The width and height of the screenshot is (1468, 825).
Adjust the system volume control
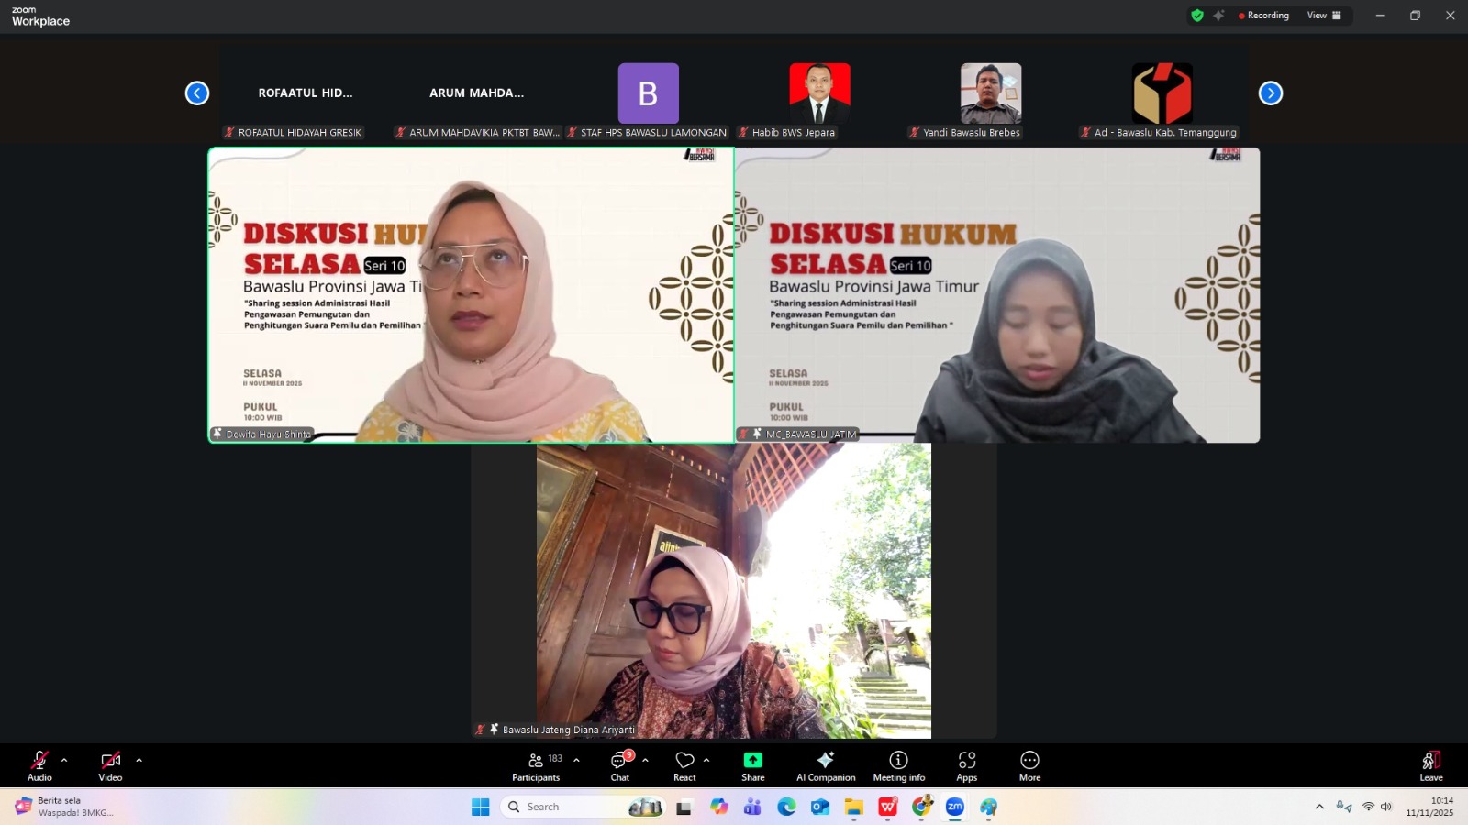coord(1386,807)
